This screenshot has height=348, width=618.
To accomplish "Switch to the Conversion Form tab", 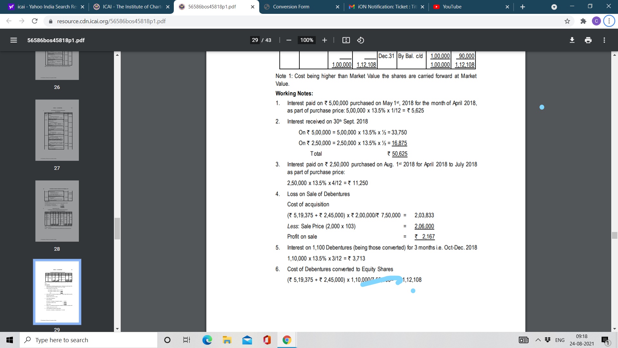I will coord(291,7).
